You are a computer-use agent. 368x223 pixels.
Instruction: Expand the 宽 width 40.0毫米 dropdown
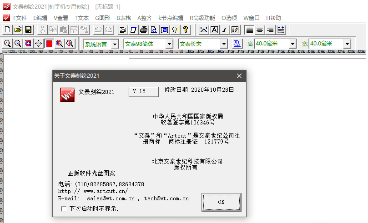point(347,44)
